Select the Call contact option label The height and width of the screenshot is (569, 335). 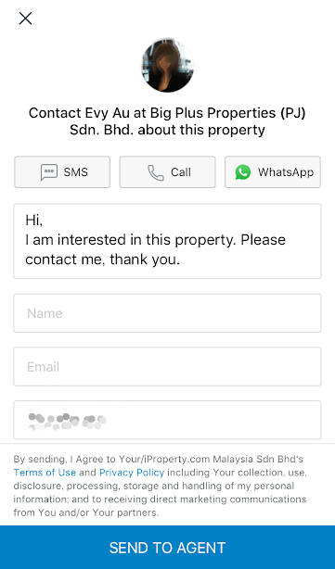[x=181, y=172]
